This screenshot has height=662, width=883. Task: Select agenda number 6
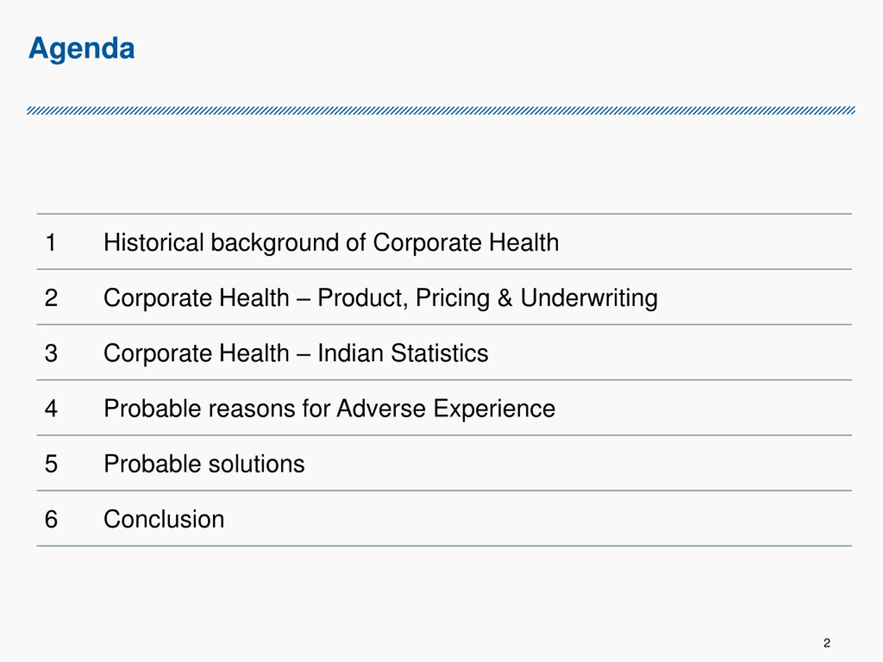pyautogui.click(x=51, y=519)
